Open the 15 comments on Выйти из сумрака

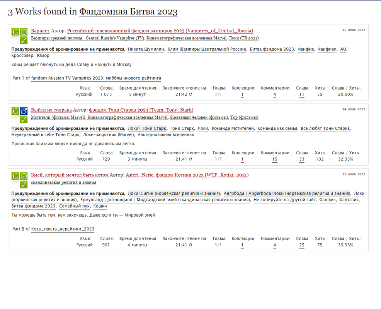(275, 159)
